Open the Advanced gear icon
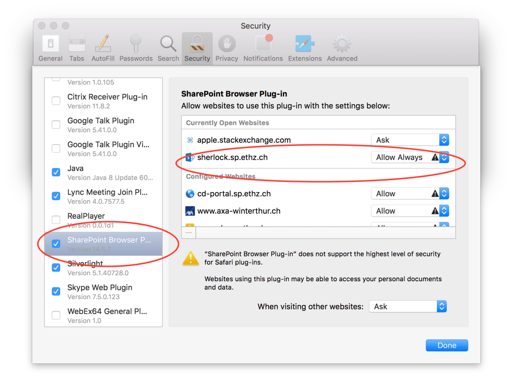The image size is (512, 376). [x=342, y=44]
